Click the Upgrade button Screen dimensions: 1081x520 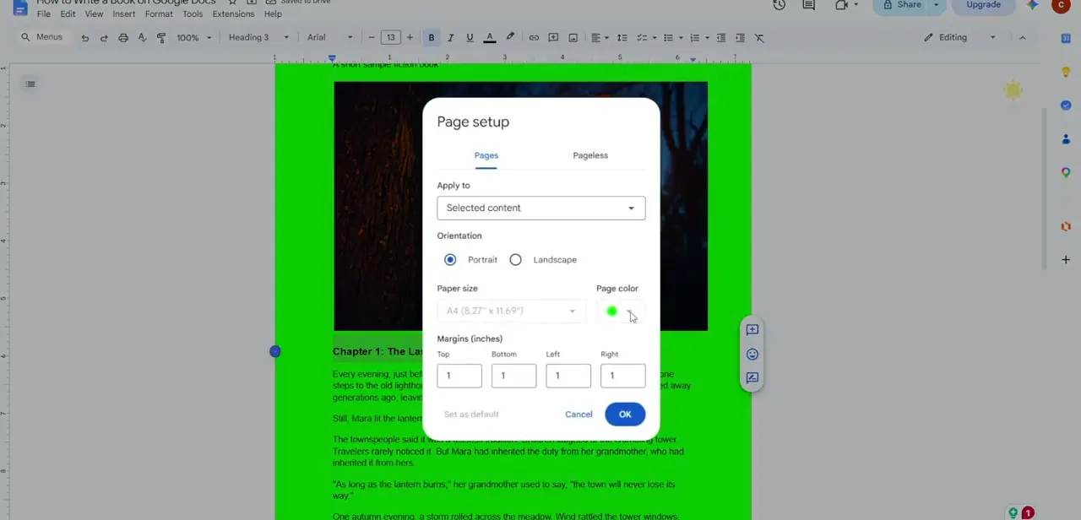[x=983, y=5]
